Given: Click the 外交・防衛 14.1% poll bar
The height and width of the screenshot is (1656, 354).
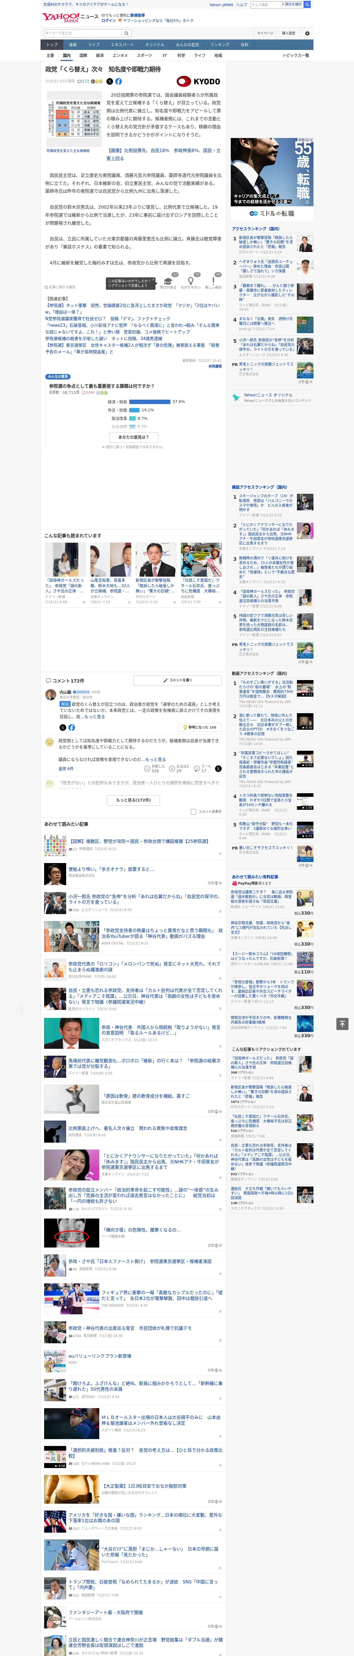Looking at the screenshot, I should [x=134, y=410].
